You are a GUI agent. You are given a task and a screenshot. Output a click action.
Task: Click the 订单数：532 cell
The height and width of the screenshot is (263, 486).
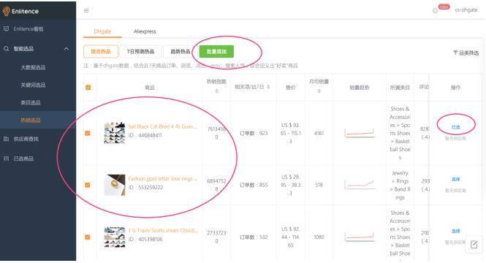(x=254, y=237)
